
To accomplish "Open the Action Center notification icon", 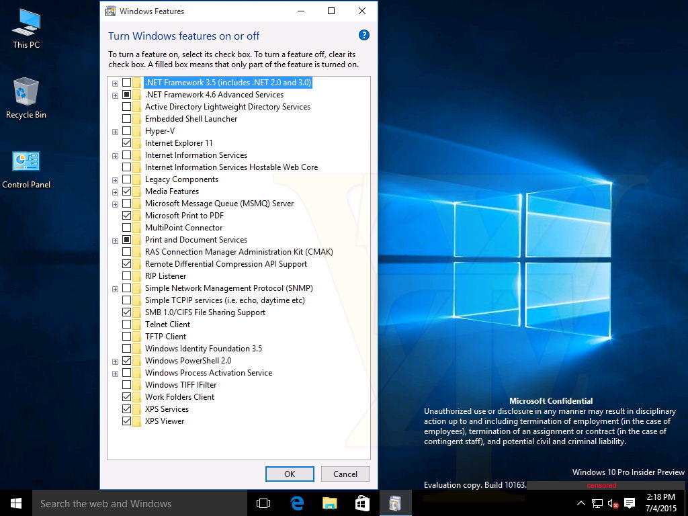I will pos(629,503).
